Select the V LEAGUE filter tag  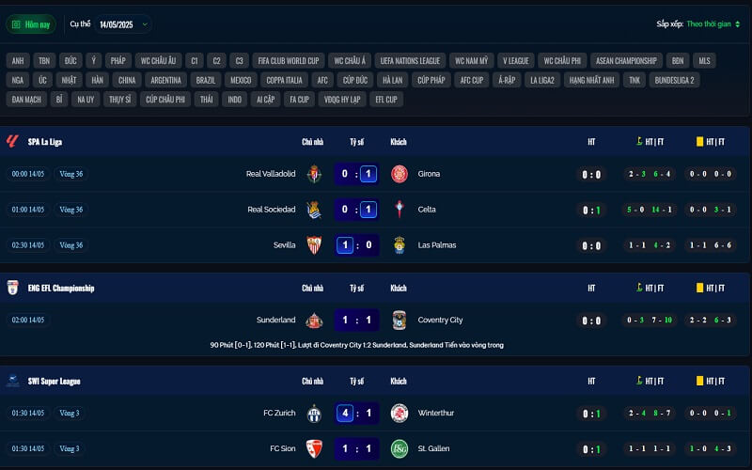(515, 61)
